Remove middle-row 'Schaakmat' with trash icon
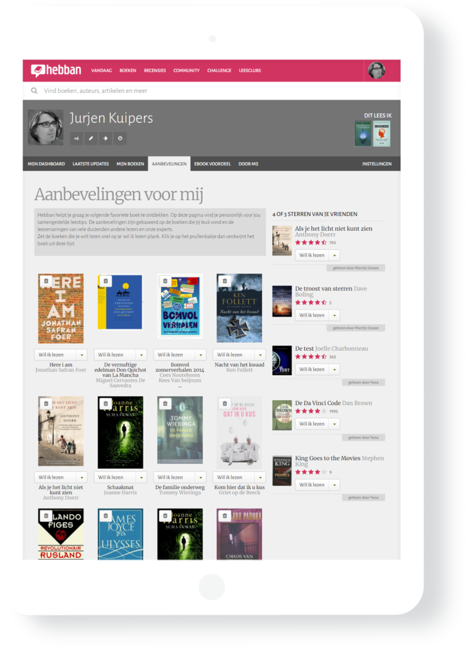The width and height of the screenshot is (466, 647). coord(105,403)
